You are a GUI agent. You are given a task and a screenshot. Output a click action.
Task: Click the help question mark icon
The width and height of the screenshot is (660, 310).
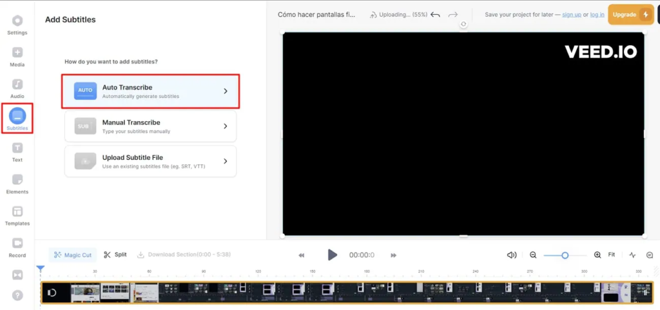(17, 295)
